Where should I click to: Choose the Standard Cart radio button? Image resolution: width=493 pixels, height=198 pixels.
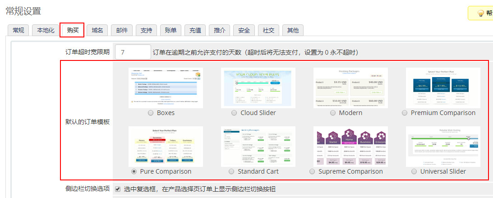231,171
